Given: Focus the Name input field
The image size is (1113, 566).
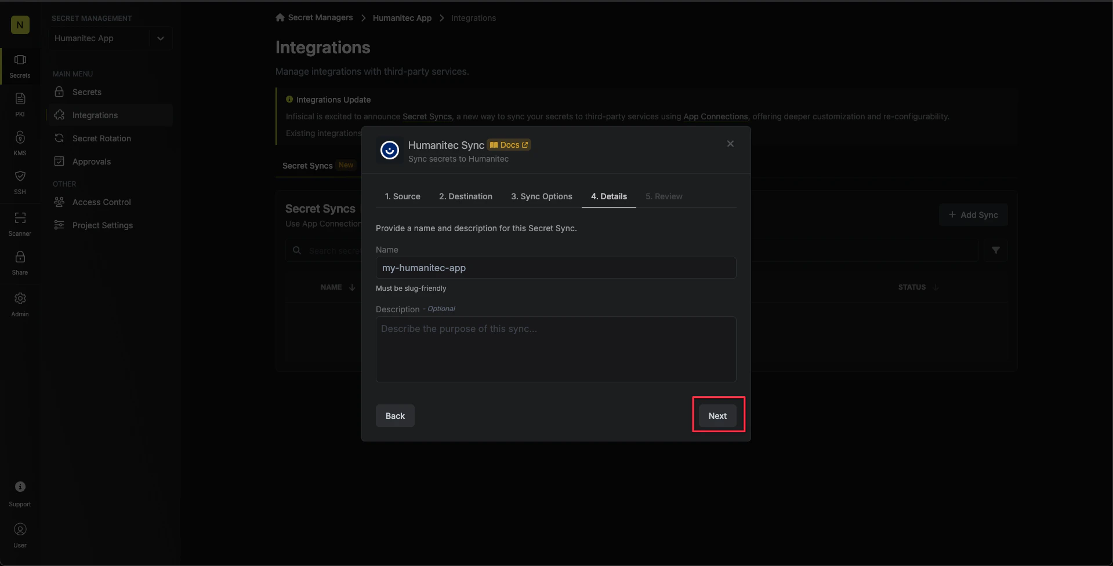Looking at the screenshot, I should coord(556,268).
